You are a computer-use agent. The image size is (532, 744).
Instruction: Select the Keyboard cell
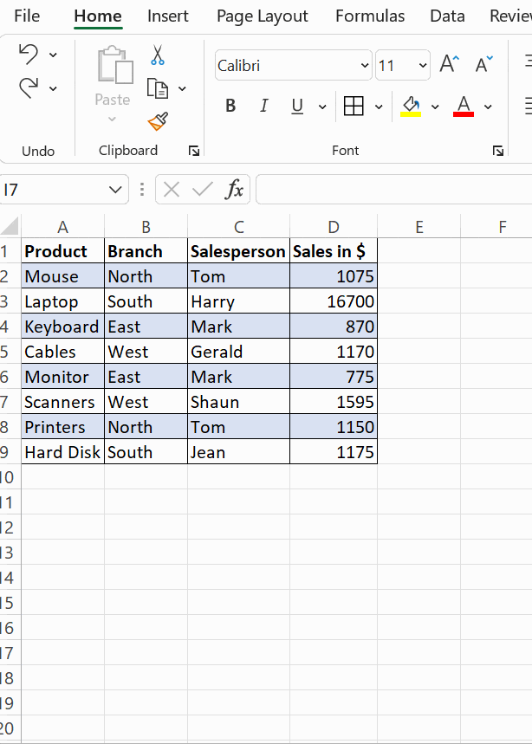[62, 327]
